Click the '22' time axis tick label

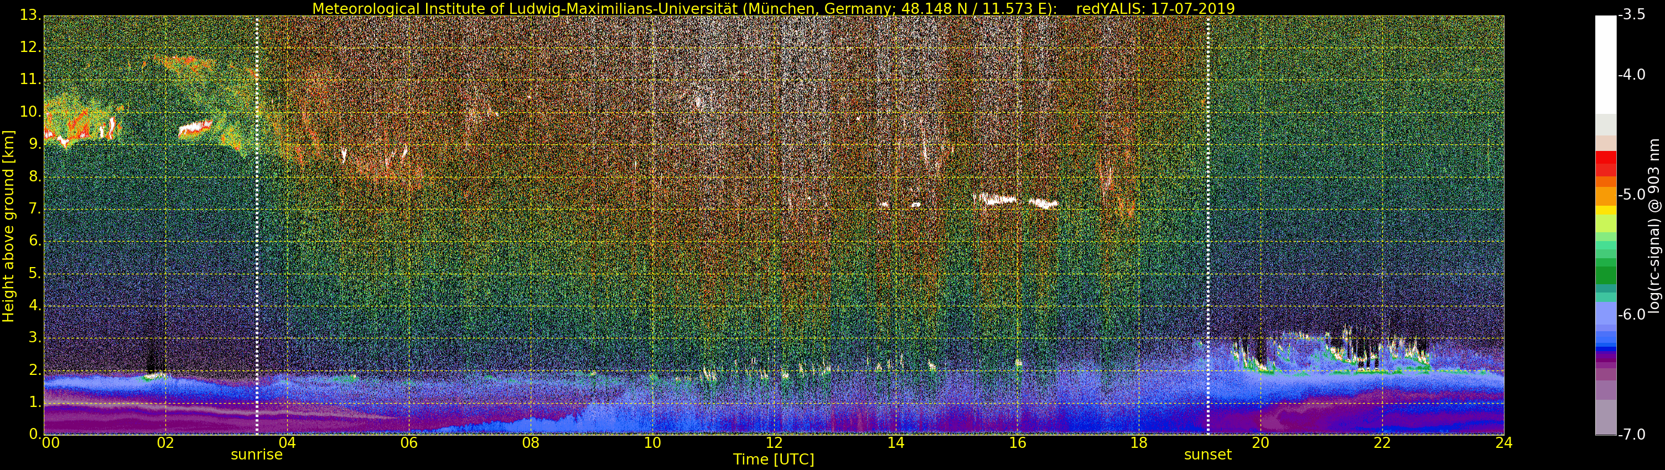click(1382, 443)
